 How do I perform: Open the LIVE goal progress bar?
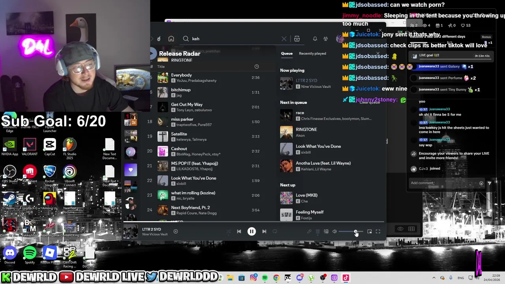click(450, 56)
